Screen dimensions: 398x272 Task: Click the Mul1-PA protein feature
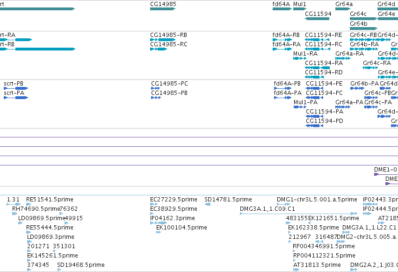point(300,107)
